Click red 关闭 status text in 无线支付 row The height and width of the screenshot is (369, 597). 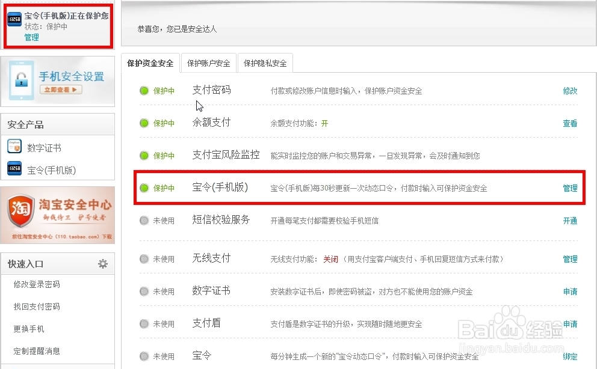pos(330,259)
